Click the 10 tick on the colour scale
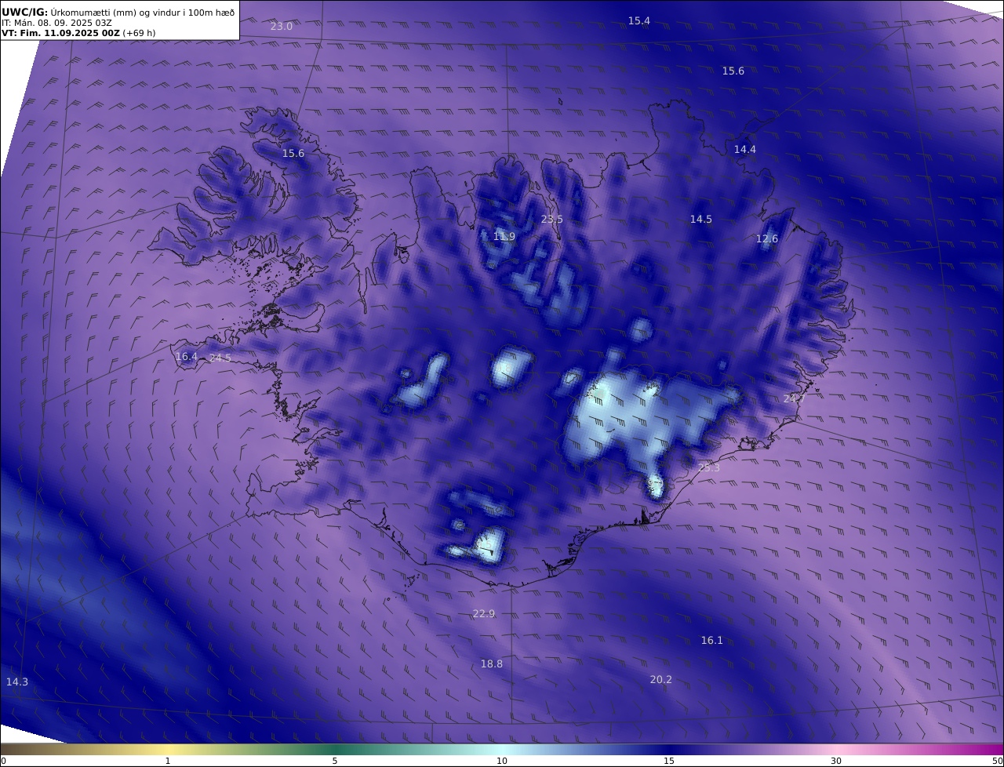 (x=502, y=761)
